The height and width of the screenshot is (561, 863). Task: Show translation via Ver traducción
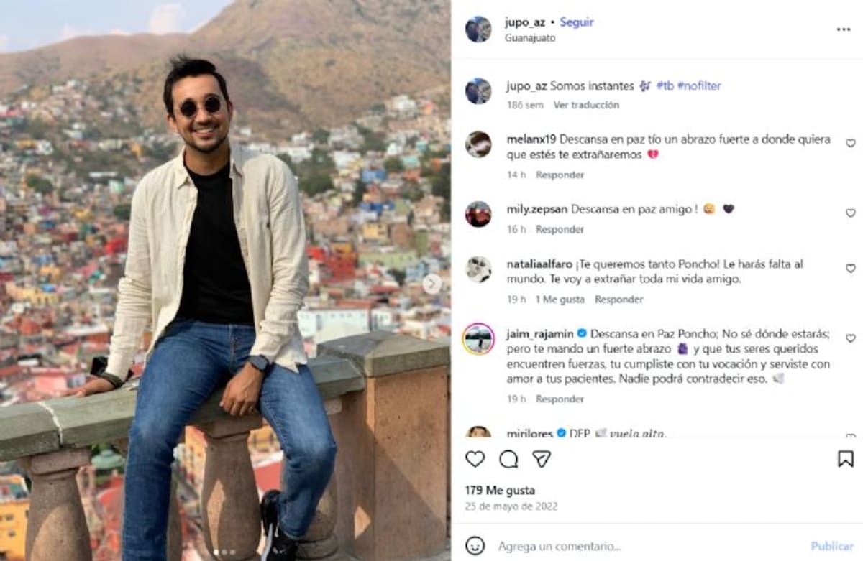[x=586, y=105]
